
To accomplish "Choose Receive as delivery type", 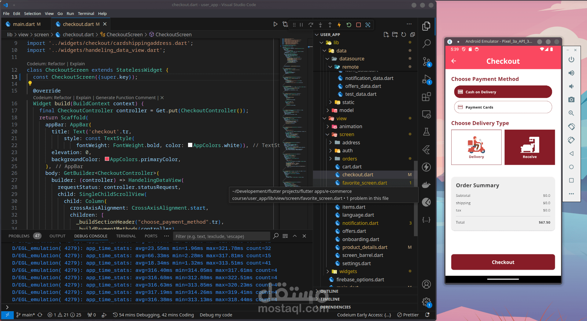I will (x=530, y=147).
